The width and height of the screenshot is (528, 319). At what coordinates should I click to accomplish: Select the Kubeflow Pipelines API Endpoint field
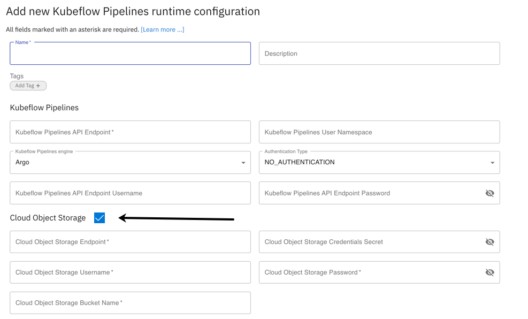tap(130, 132)
